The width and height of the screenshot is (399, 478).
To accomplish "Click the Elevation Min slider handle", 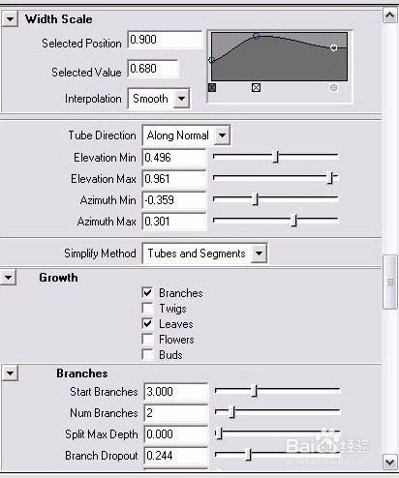I will [275, 157].
